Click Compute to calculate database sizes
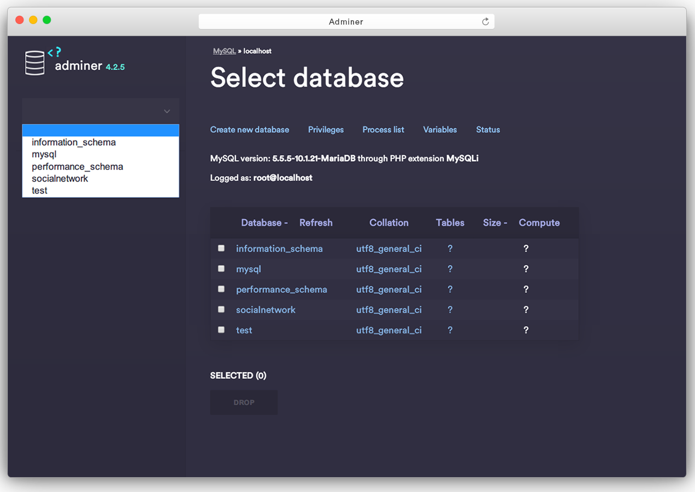The image size is (695, 492). 539,222
